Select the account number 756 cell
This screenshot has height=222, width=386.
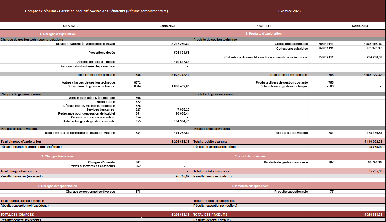[x=331, y=75]
